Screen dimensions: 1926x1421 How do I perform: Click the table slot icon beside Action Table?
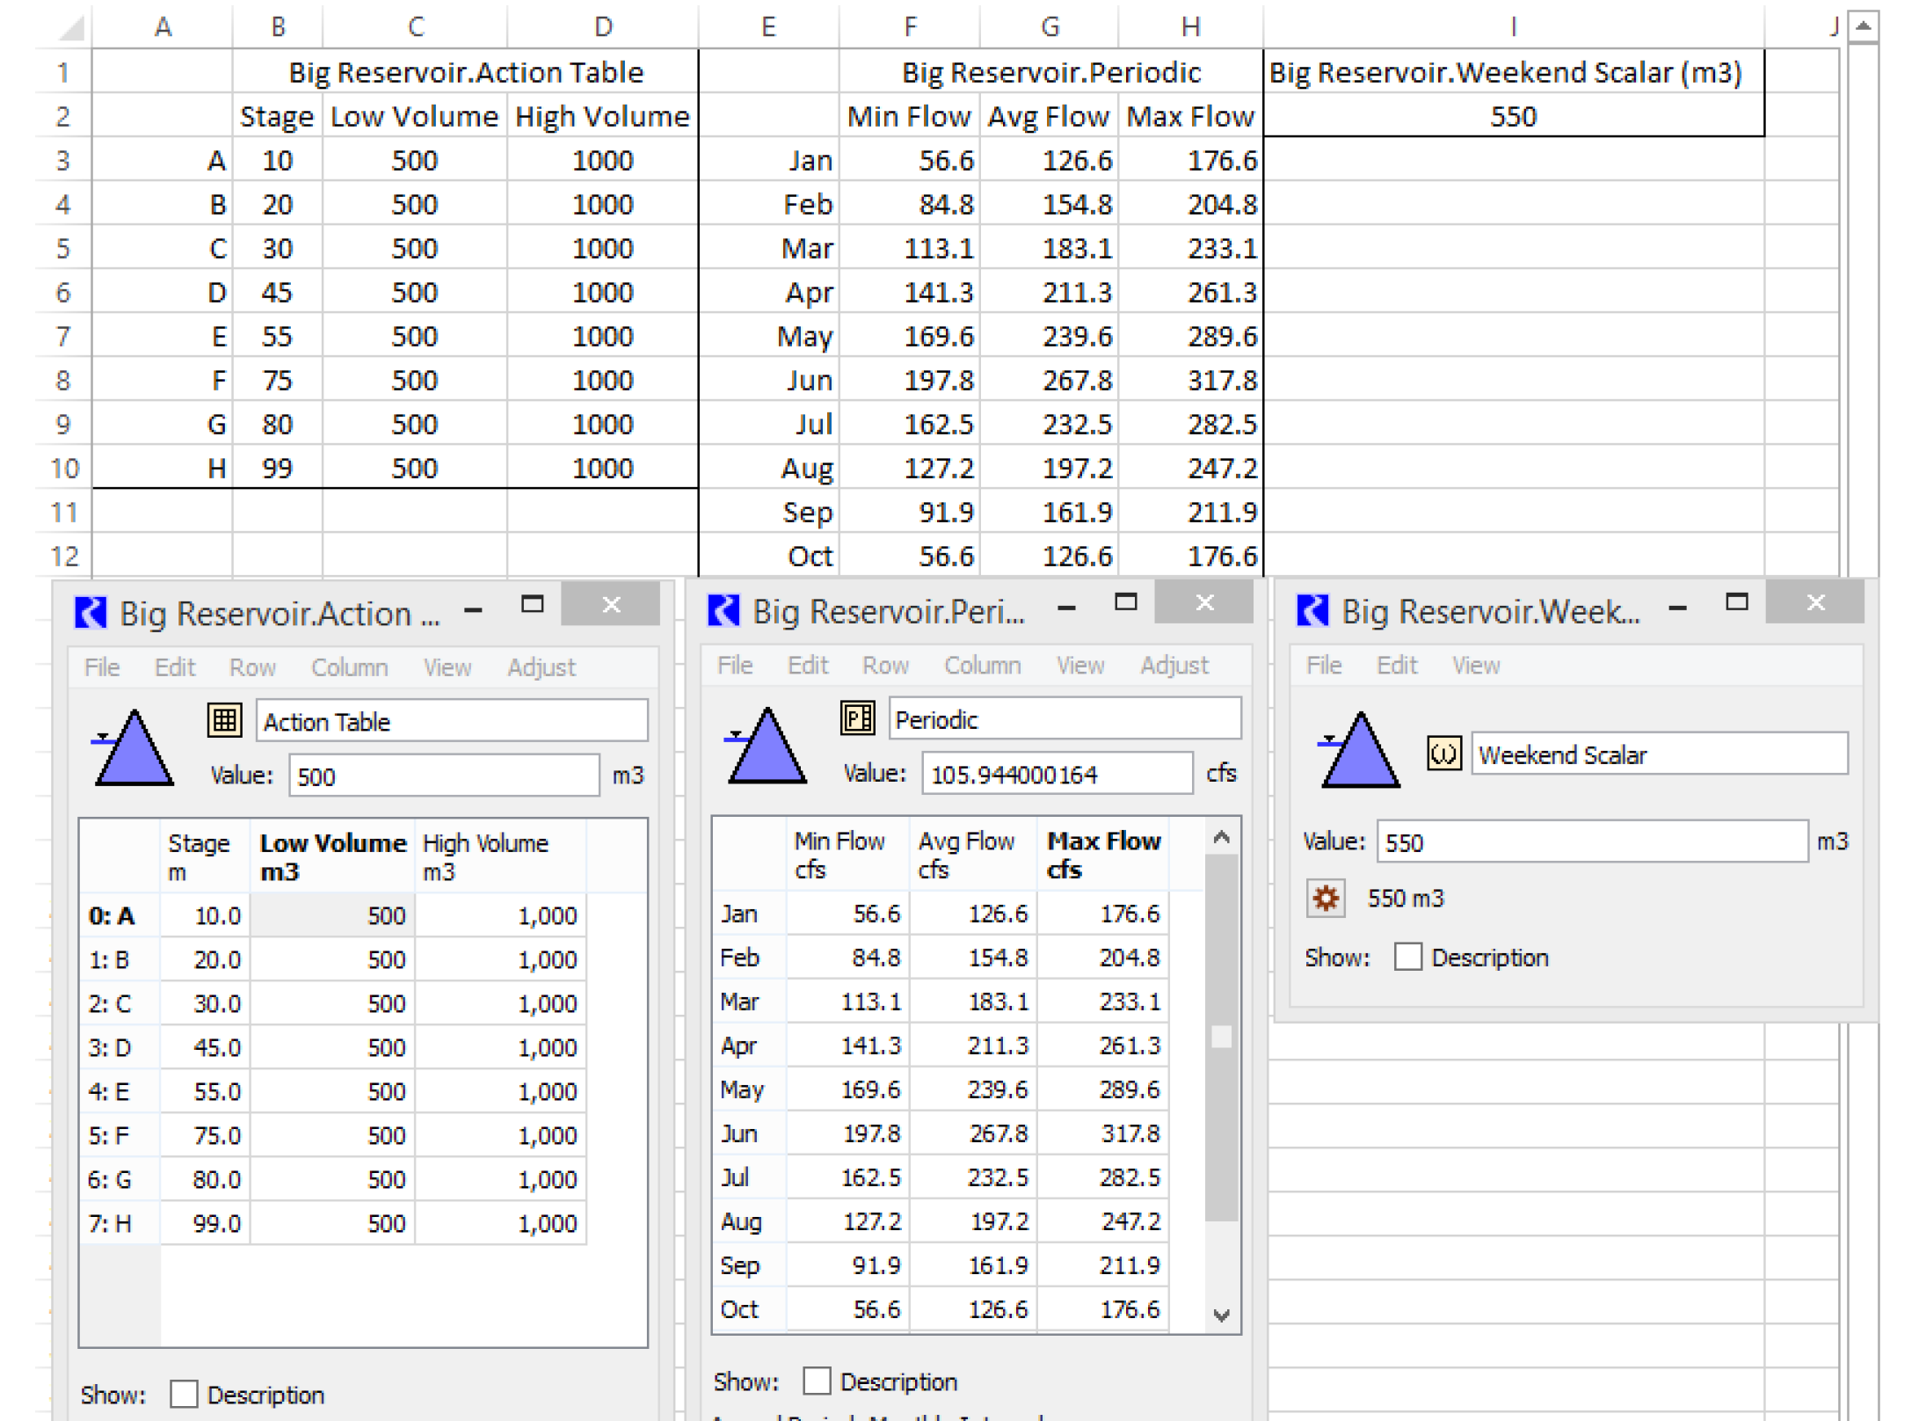[x=224, y=720]
